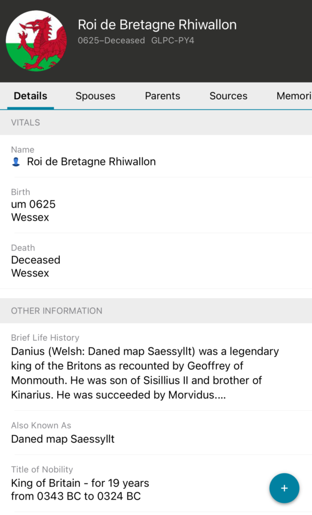Open the Memories tab
The image size is (312, 515).
coord(294,96)
